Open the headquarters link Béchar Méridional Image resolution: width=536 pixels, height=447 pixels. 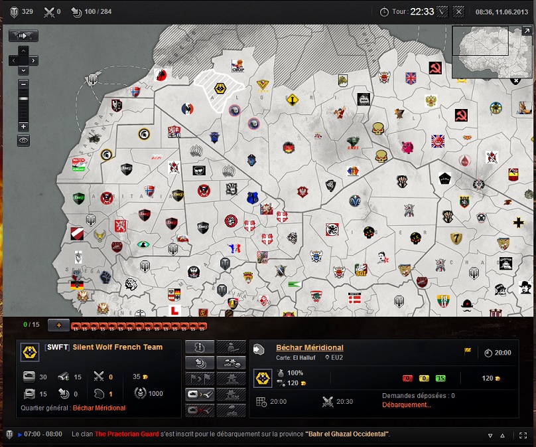coord(99,408)
